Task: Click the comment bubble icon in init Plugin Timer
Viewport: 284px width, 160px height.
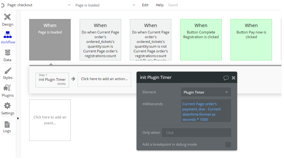Action: [226, 78]
